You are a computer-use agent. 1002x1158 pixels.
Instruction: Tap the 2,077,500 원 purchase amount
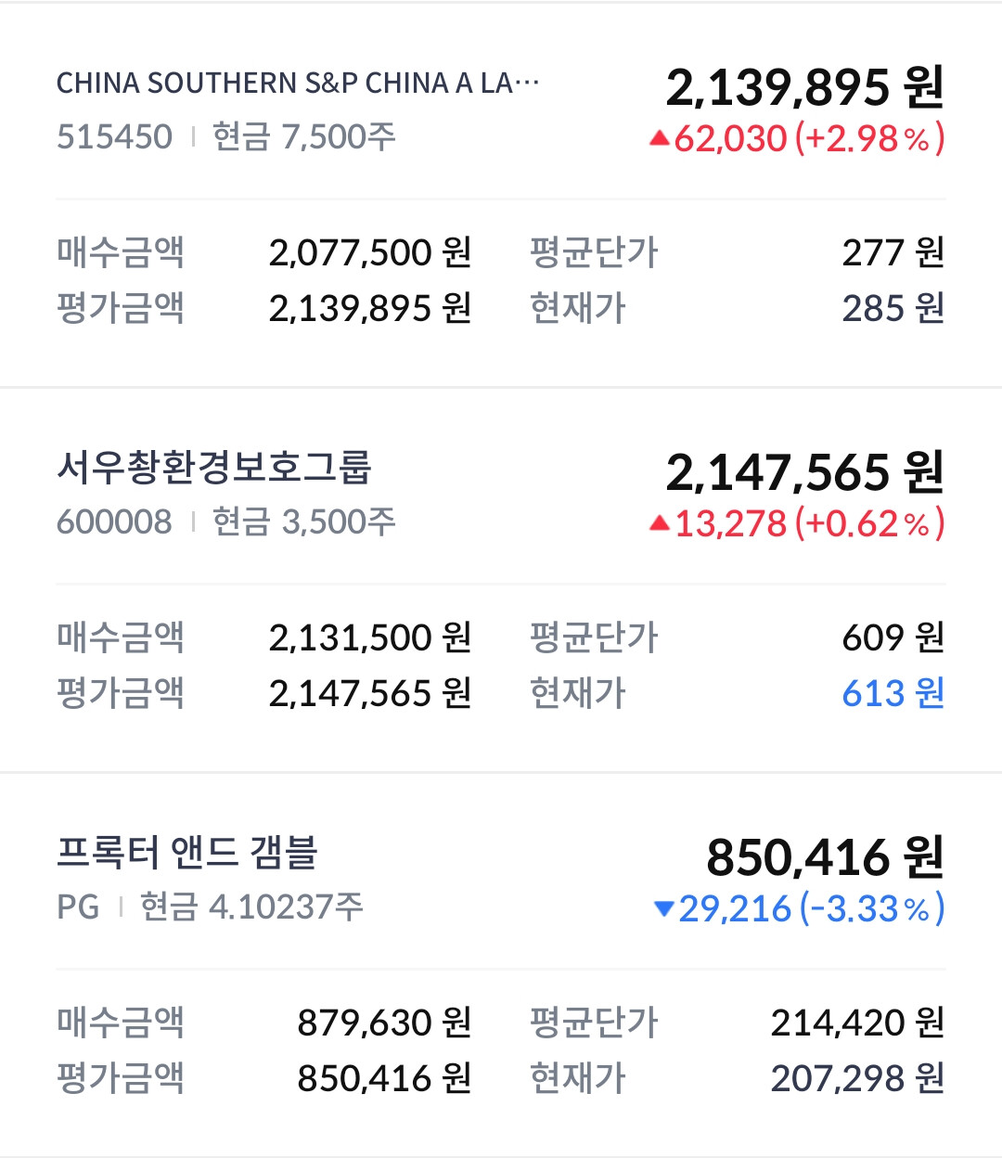coord(370,252)
